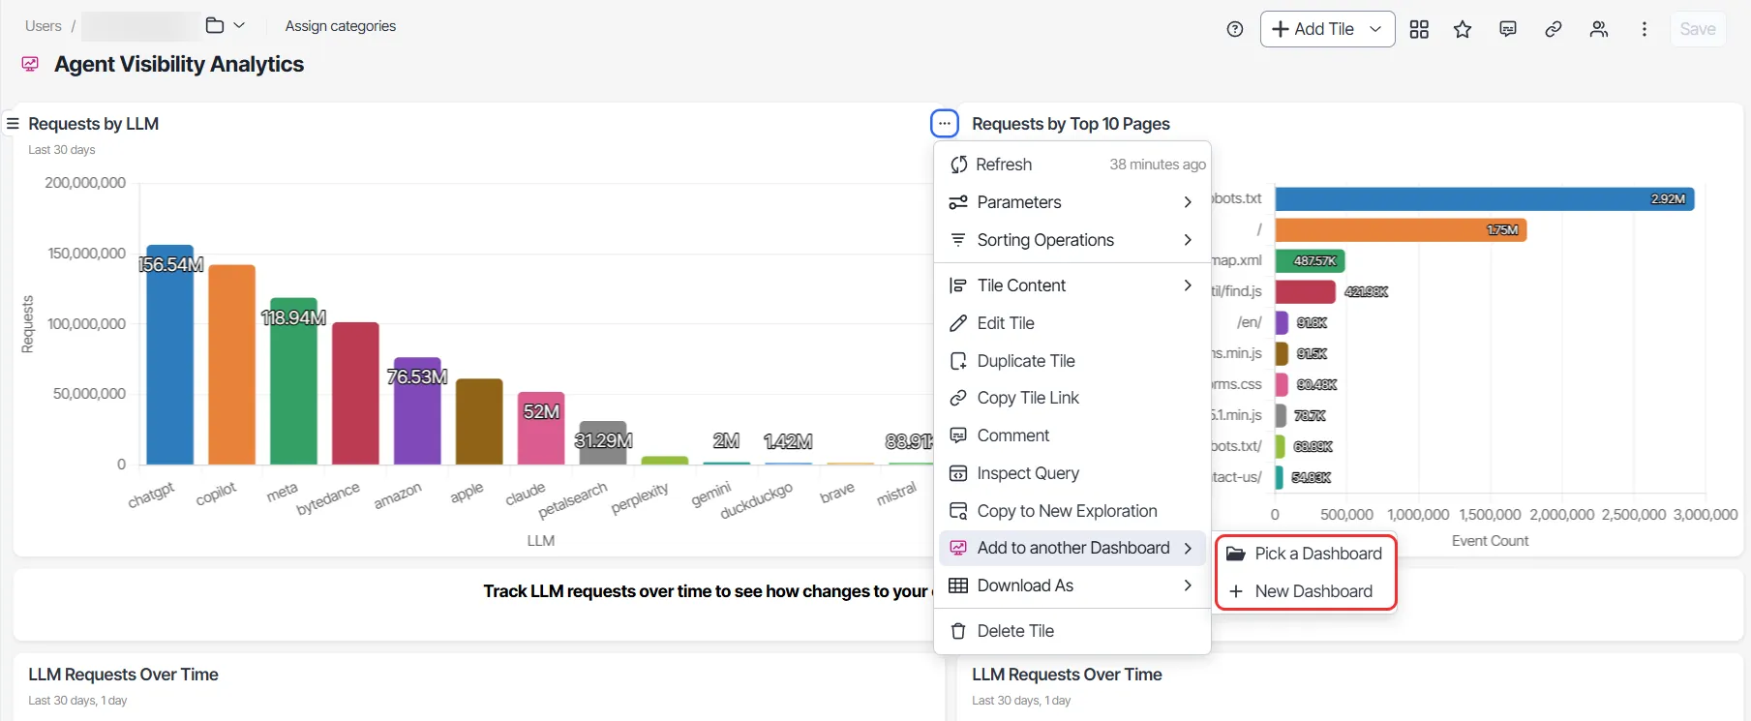Open the help question mark icon
Image resolution: width=1751 pixels, height=721 pixels.
tap(1234, 29)
